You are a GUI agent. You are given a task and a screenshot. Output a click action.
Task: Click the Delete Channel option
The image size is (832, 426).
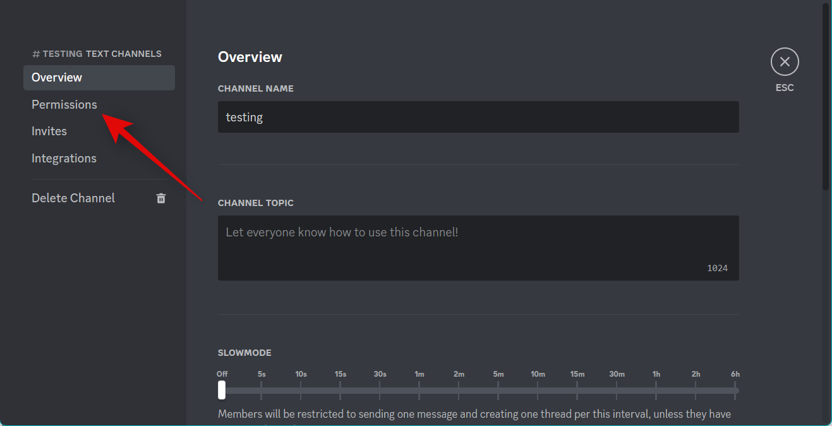pyautogui.click(x=73, y=198)
